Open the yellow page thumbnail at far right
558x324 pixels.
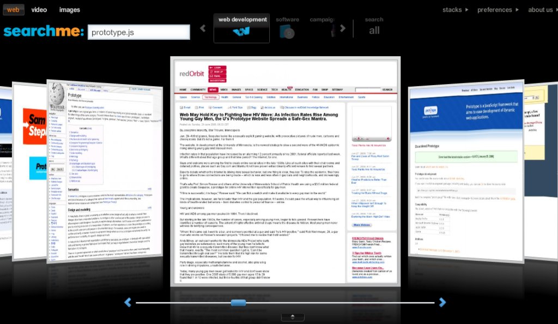point(541,171)
